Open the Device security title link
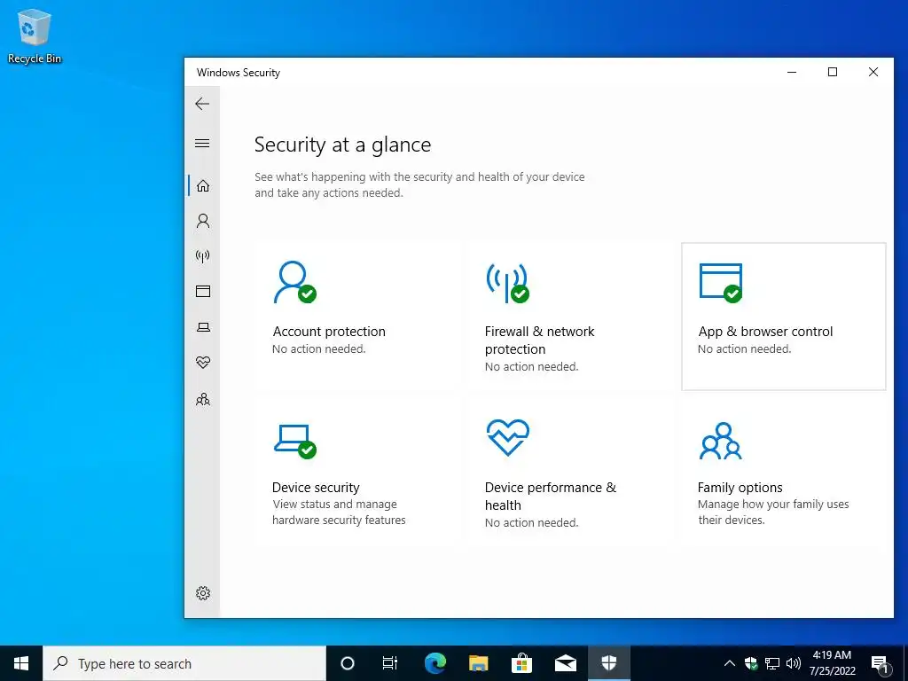Image resolution: width=908 pixels, height=681 pixels. 316,487
